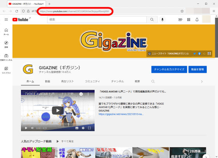Click チャンネルをカスタマイズ button
Screen dimensions: 218x158
169,69
